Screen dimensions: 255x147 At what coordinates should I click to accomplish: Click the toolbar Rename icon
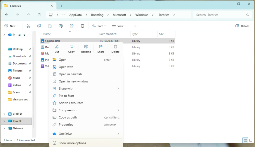point(61,26)
